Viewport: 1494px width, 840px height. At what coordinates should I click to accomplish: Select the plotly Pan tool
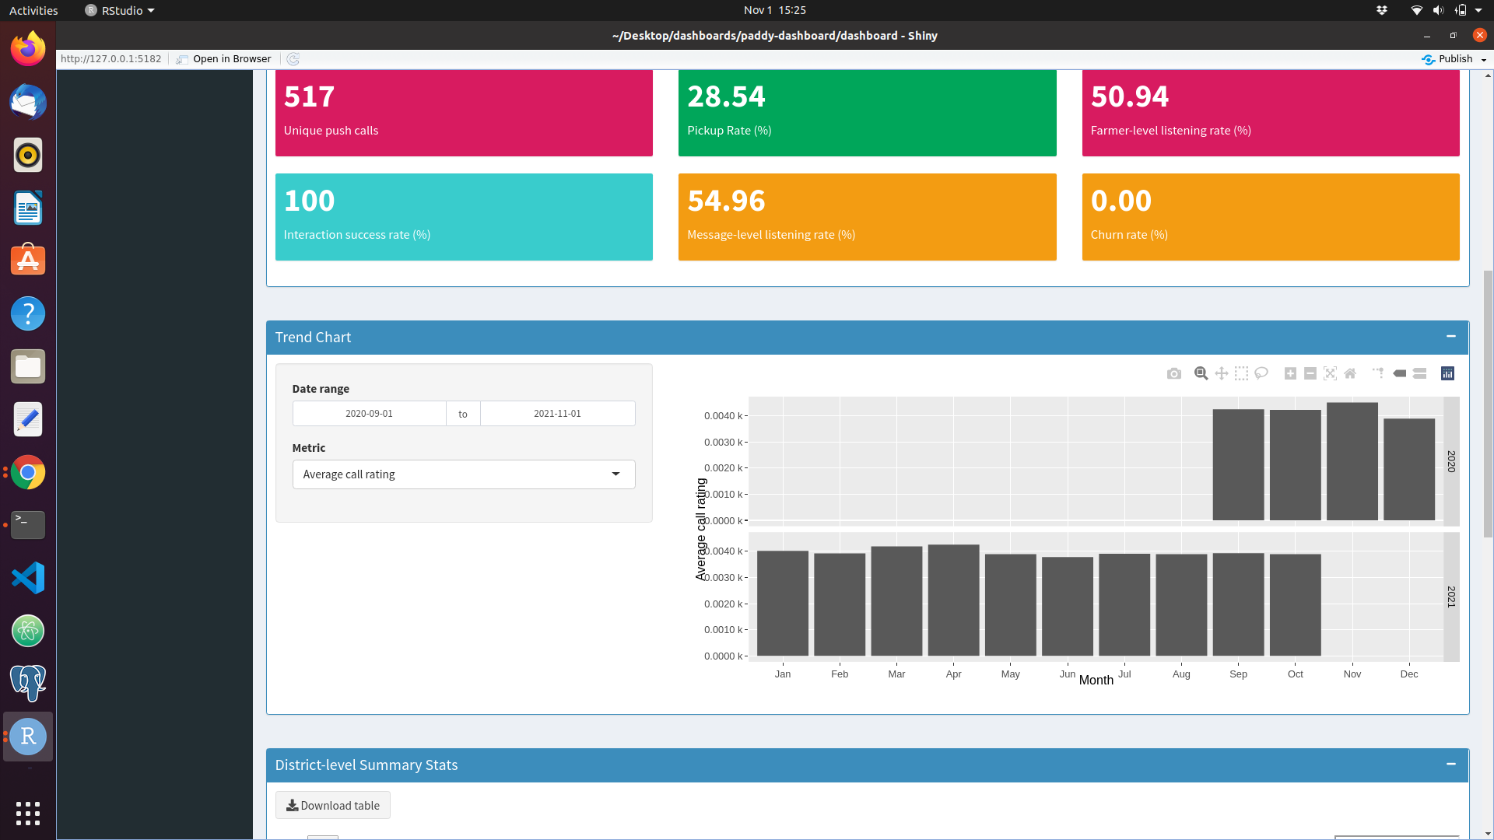1221,374
